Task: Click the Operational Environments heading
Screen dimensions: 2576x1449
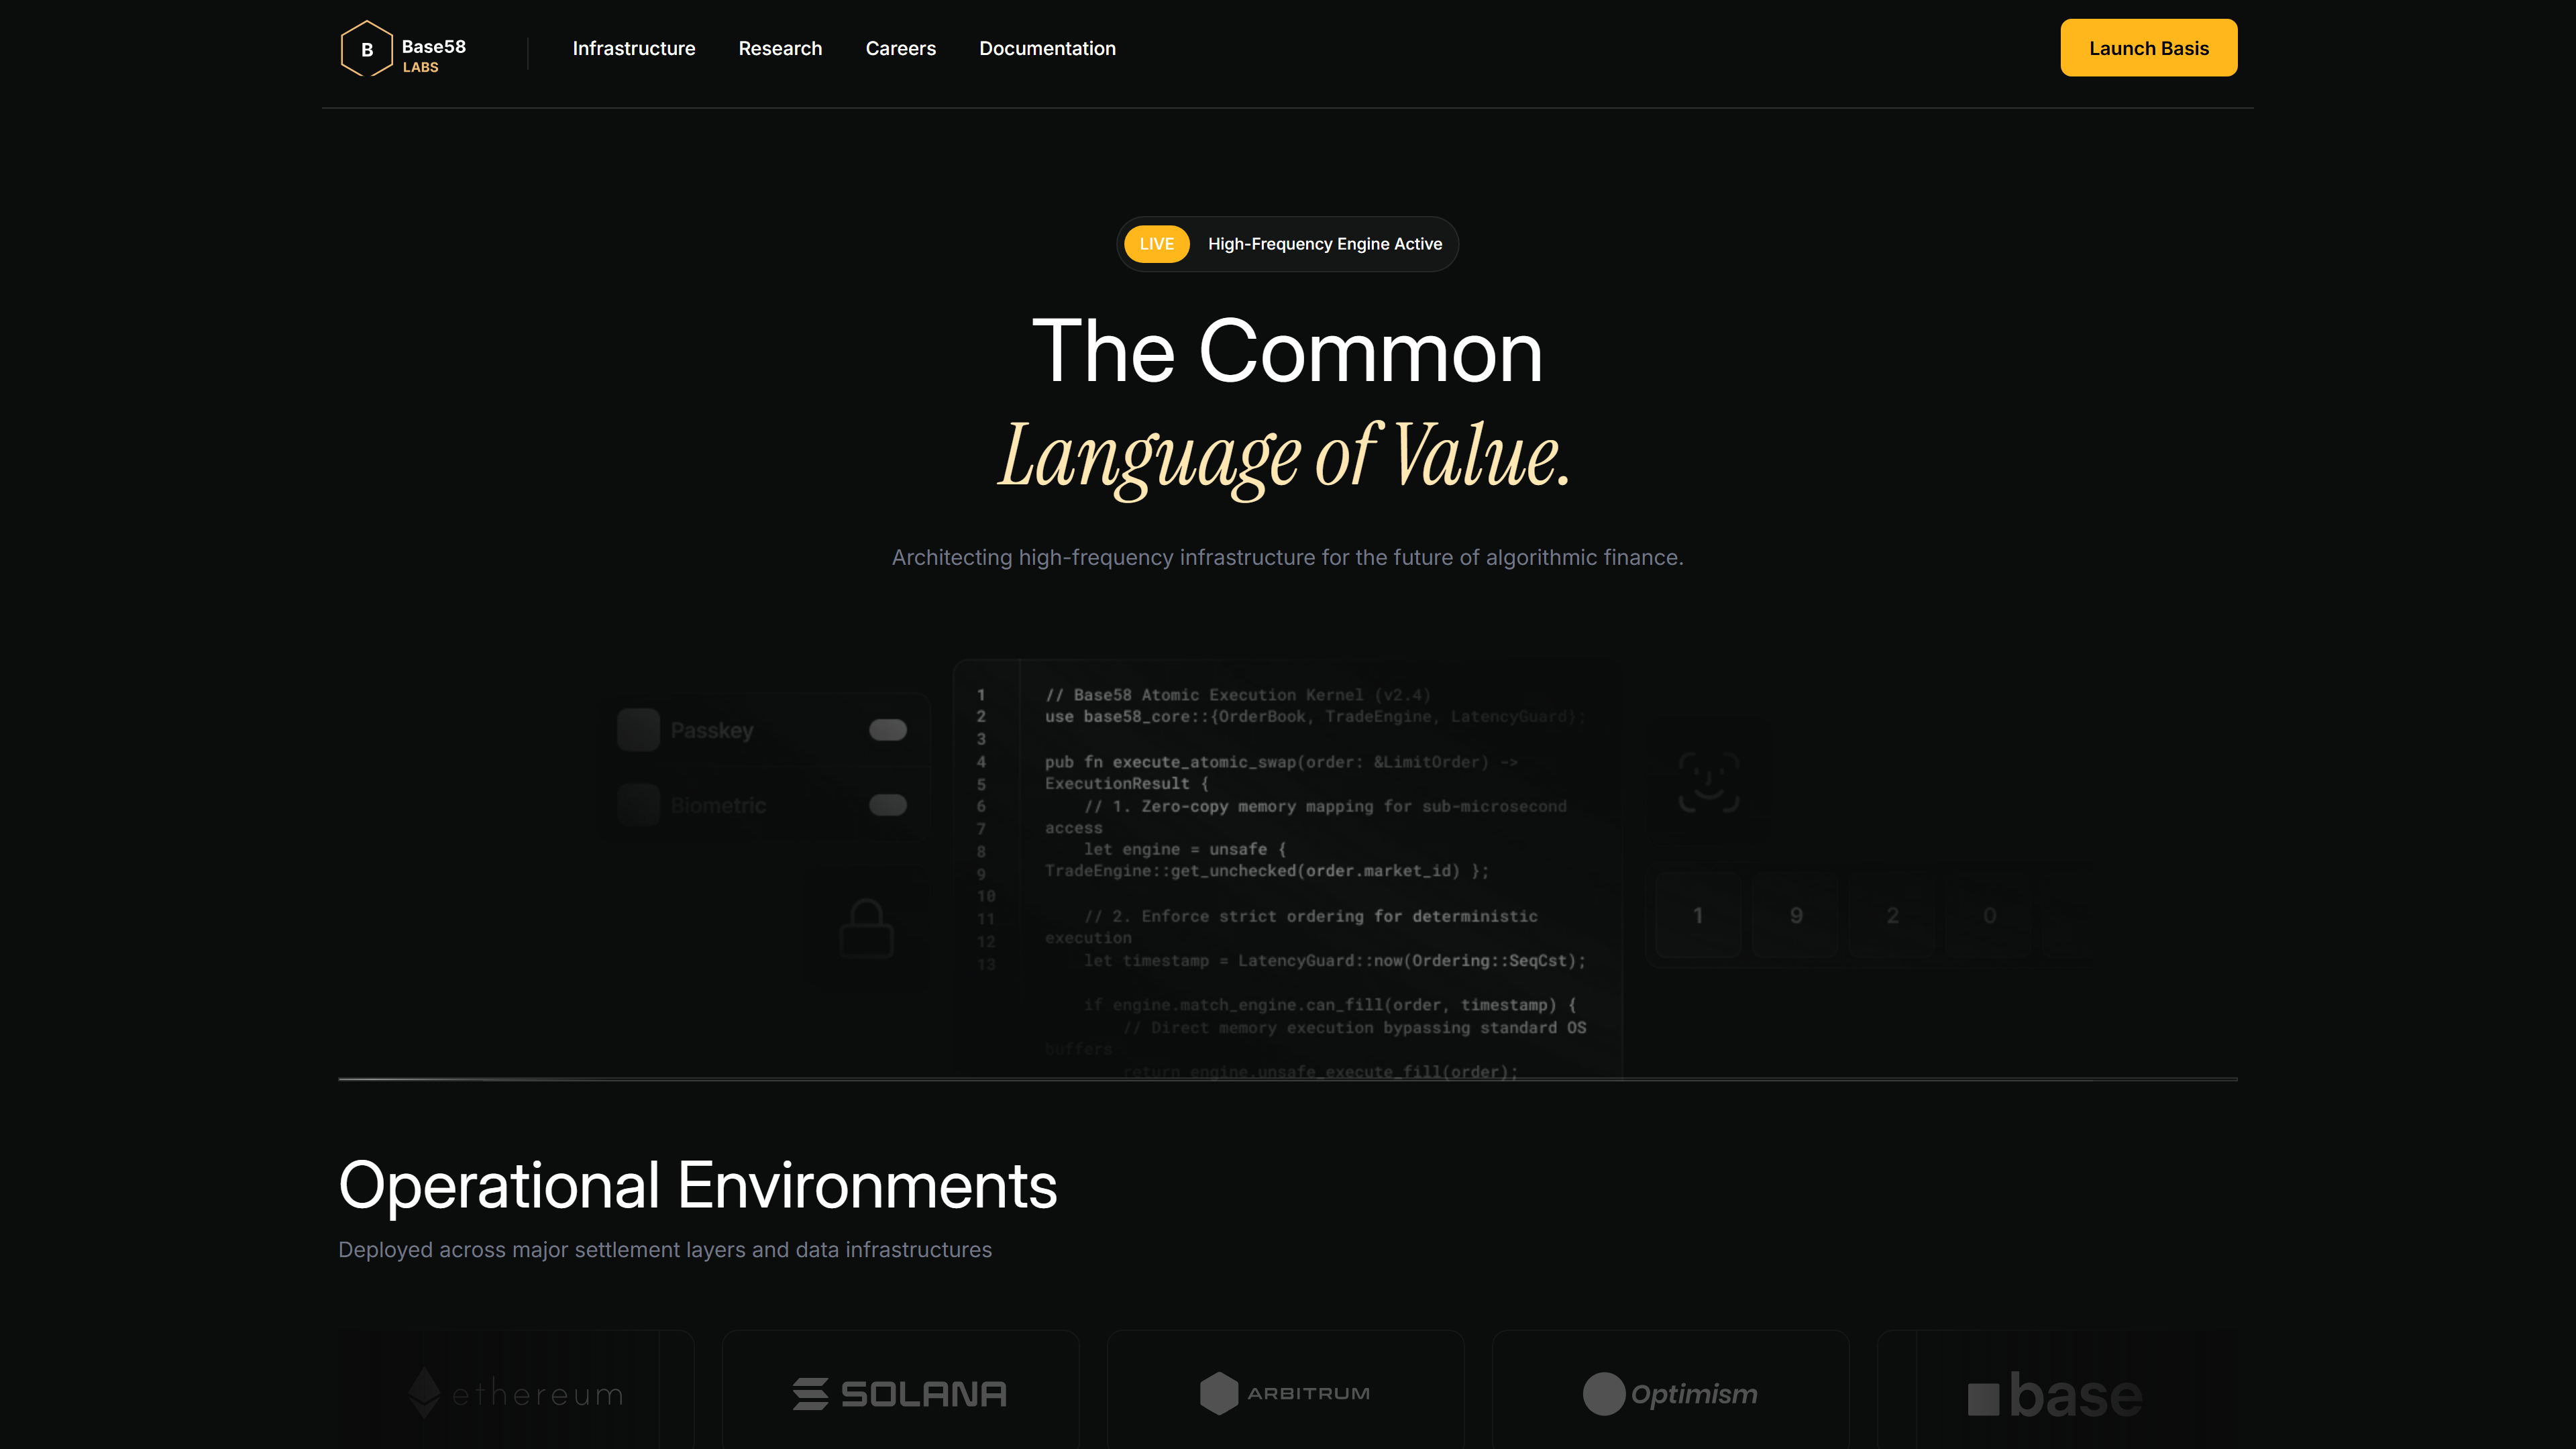Action: tap(697, 1186)
